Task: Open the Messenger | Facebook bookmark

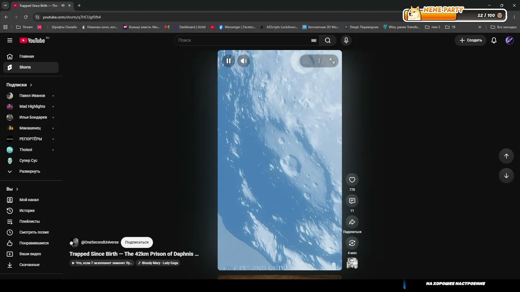Action: [237, 27]
